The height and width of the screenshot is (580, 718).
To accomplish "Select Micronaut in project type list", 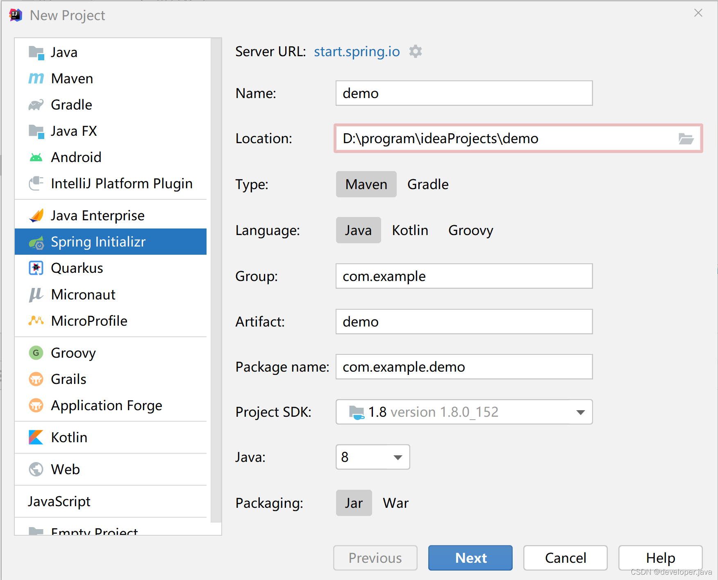I will pos(111,295).
